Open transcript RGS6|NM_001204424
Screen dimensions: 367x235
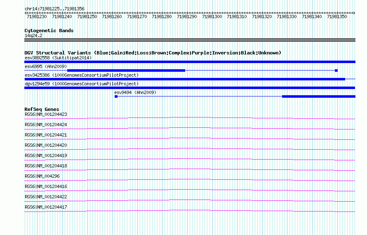click(x=46, y=125)
